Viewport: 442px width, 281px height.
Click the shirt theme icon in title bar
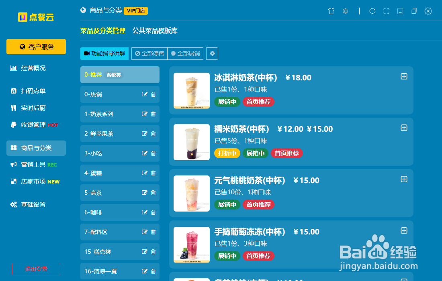click(x=331, y=11)
